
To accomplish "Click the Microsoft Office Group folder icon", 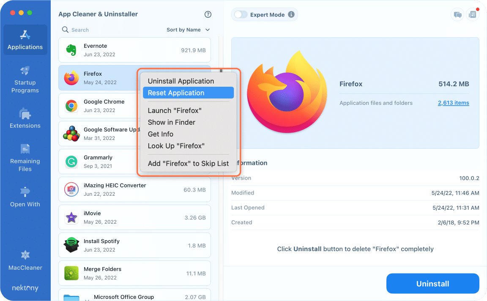I will tap(71, 298).
